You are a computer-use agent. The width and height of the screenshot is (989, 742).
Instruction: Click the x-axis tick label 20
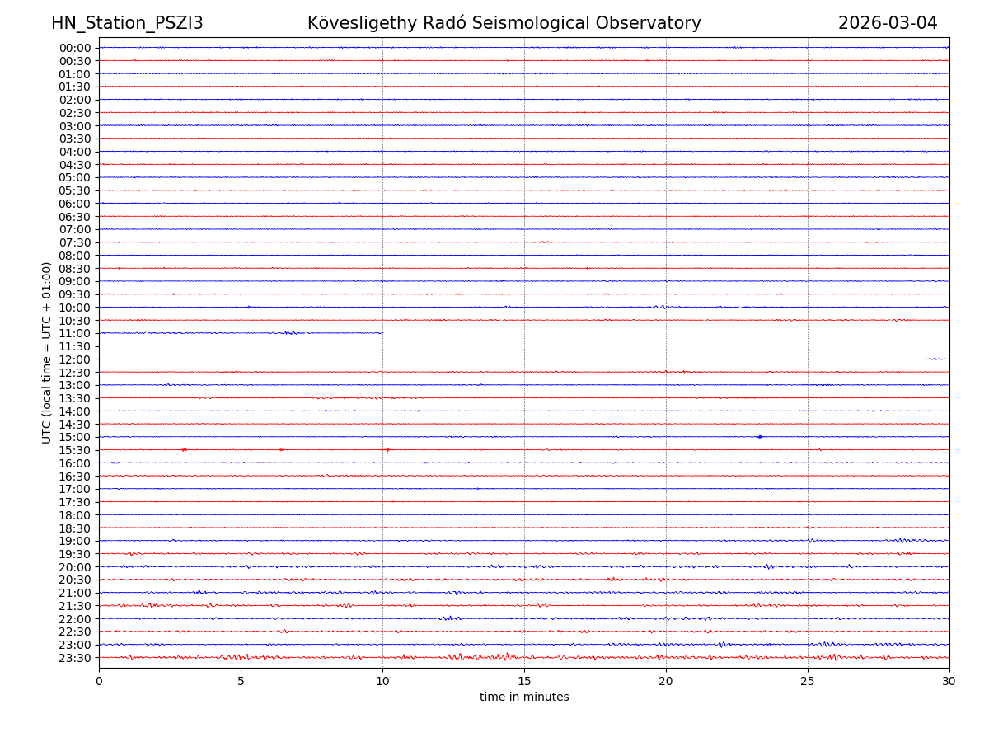pos(666,682)
